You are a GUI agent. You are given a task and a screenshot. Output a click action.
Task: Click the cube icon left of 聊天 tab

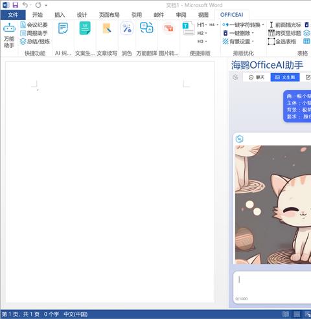[x=235, y=77]
